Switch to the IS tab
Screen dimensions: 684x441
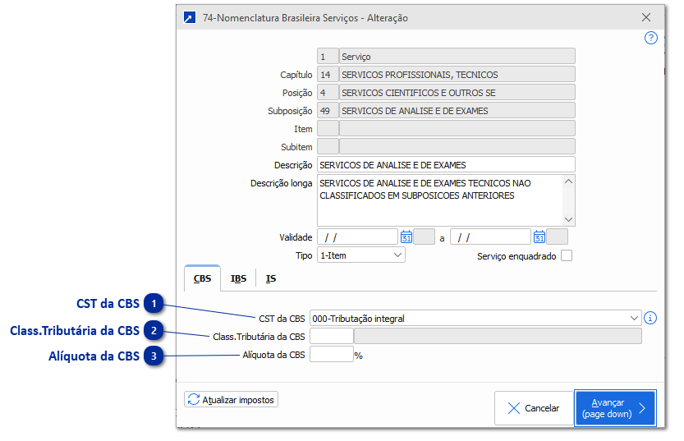(271, 278)
